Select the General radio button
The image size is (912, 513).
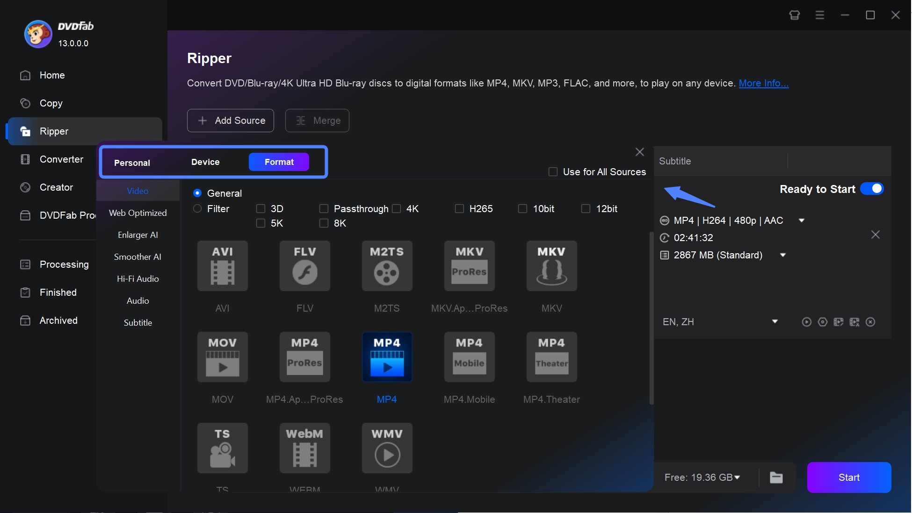(x=197, y=192)
